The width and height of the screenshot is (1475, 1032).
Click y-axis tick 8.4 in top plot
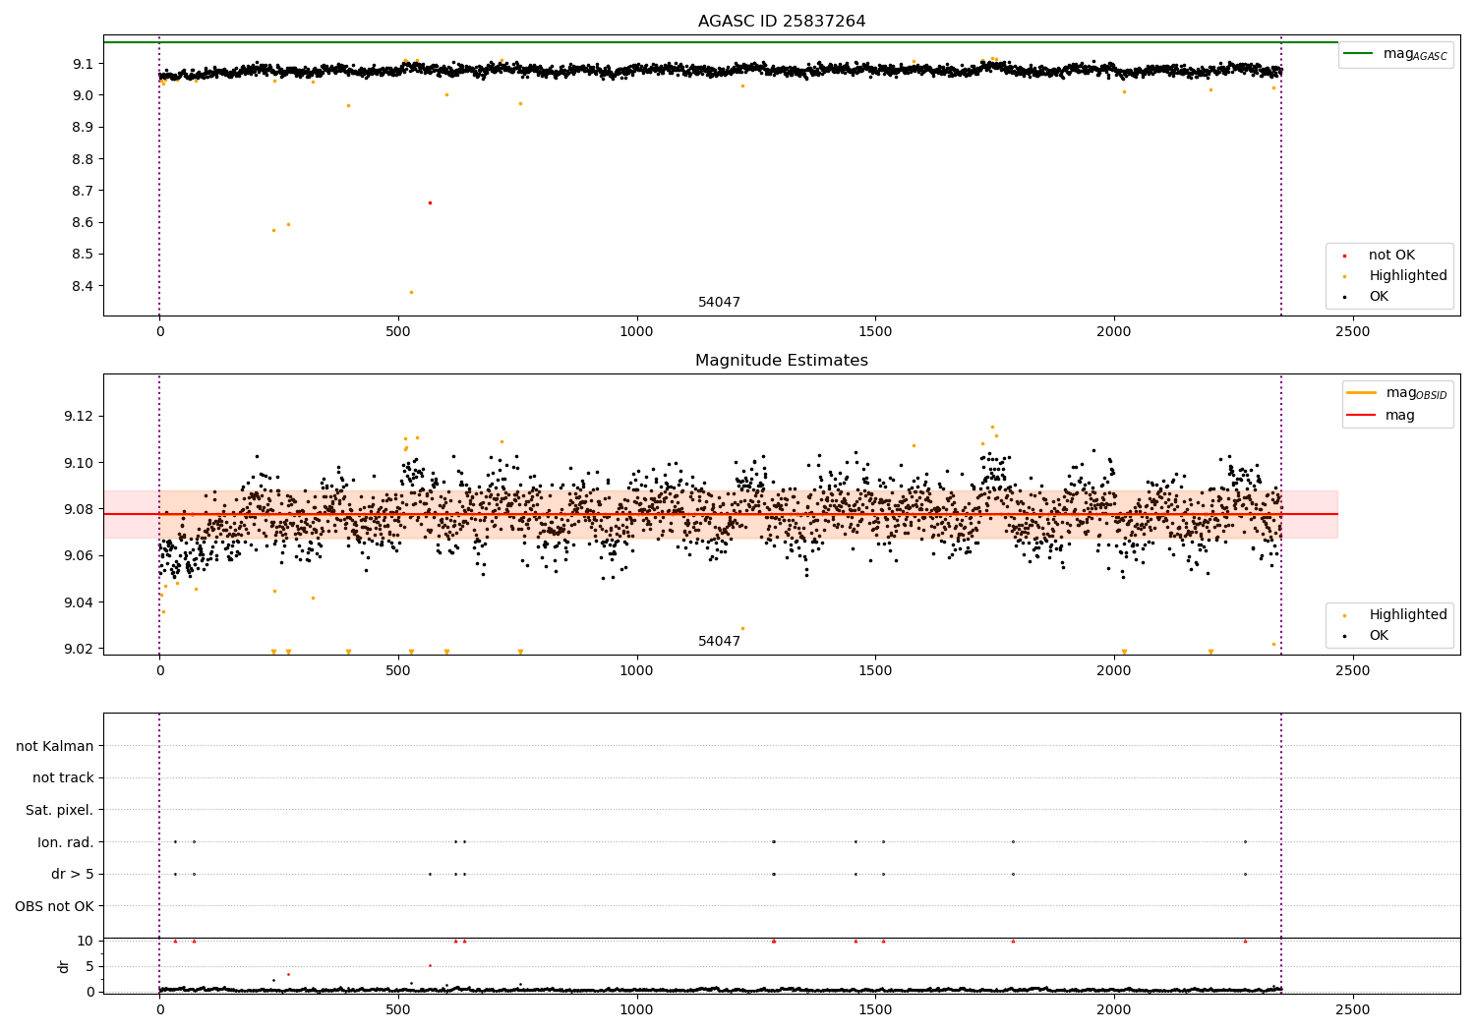(x=81, y=286)
